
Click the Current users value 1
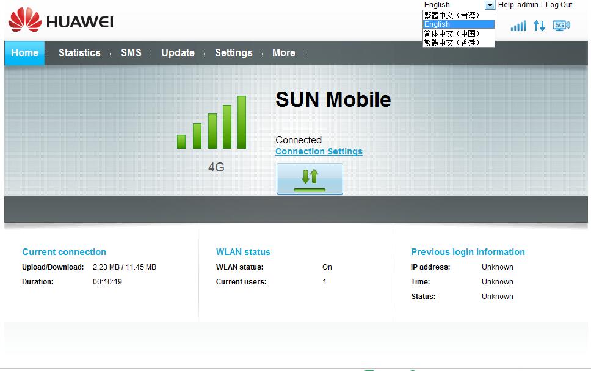pos(325,282)
